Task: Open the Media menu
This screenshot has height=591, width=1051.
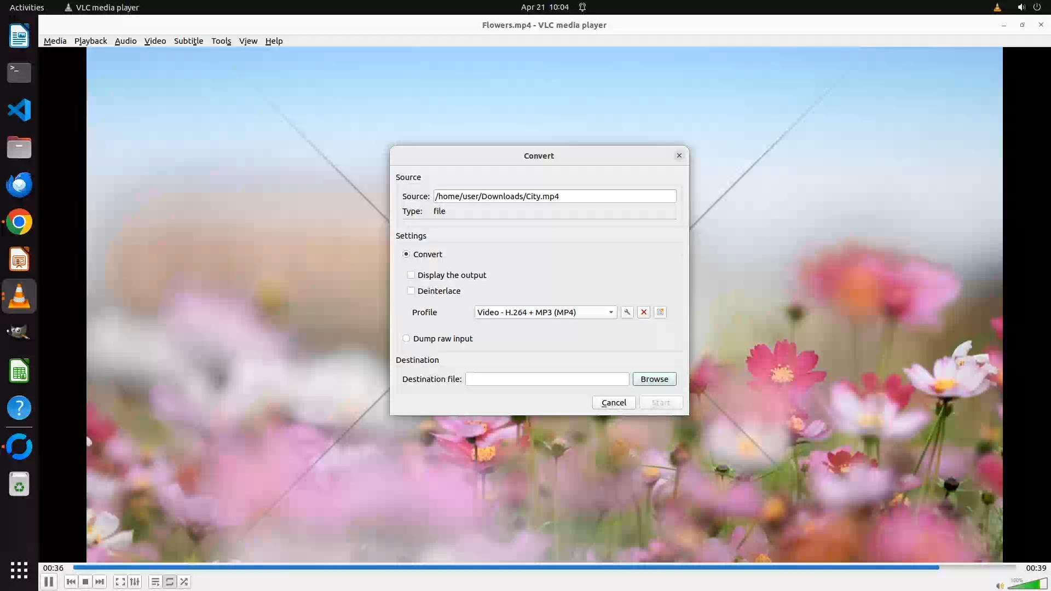Action: click(x=55, y=41)
